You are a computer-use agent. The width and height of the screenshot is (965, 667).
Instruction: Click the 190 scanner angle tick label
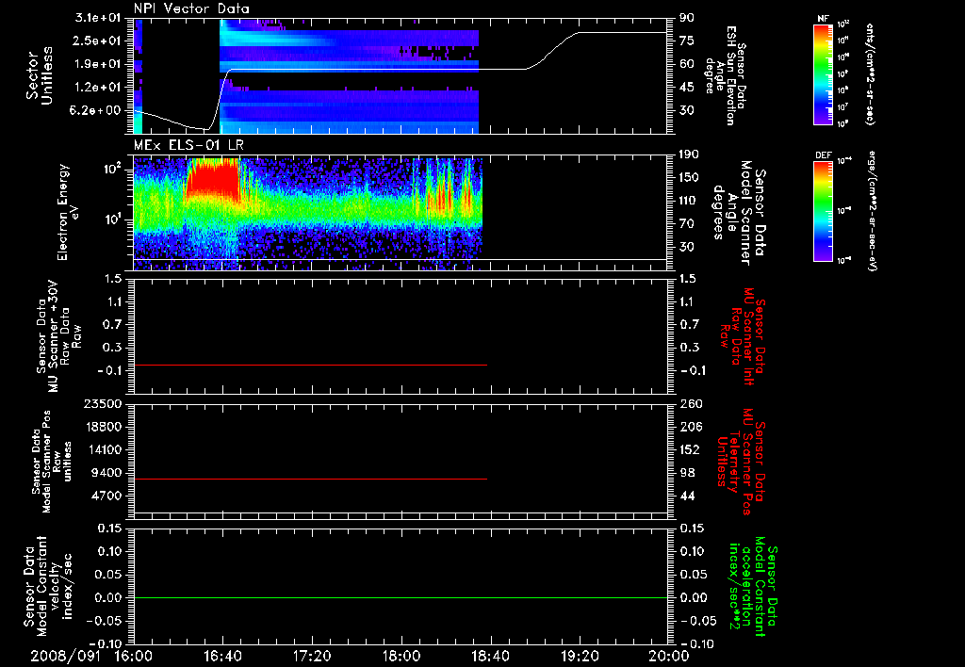point(690,155)
